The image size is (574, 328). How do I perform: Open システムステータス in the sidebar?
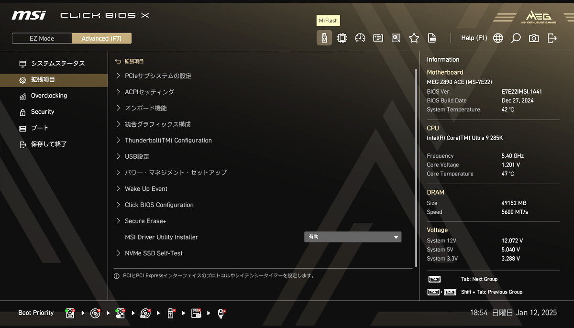(54, 64)
